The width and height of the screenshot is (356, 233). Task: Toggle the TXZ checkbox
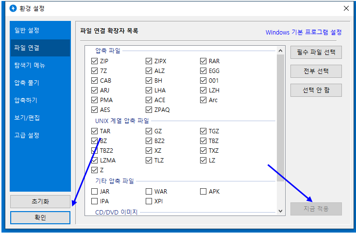(x=203, y=151)
